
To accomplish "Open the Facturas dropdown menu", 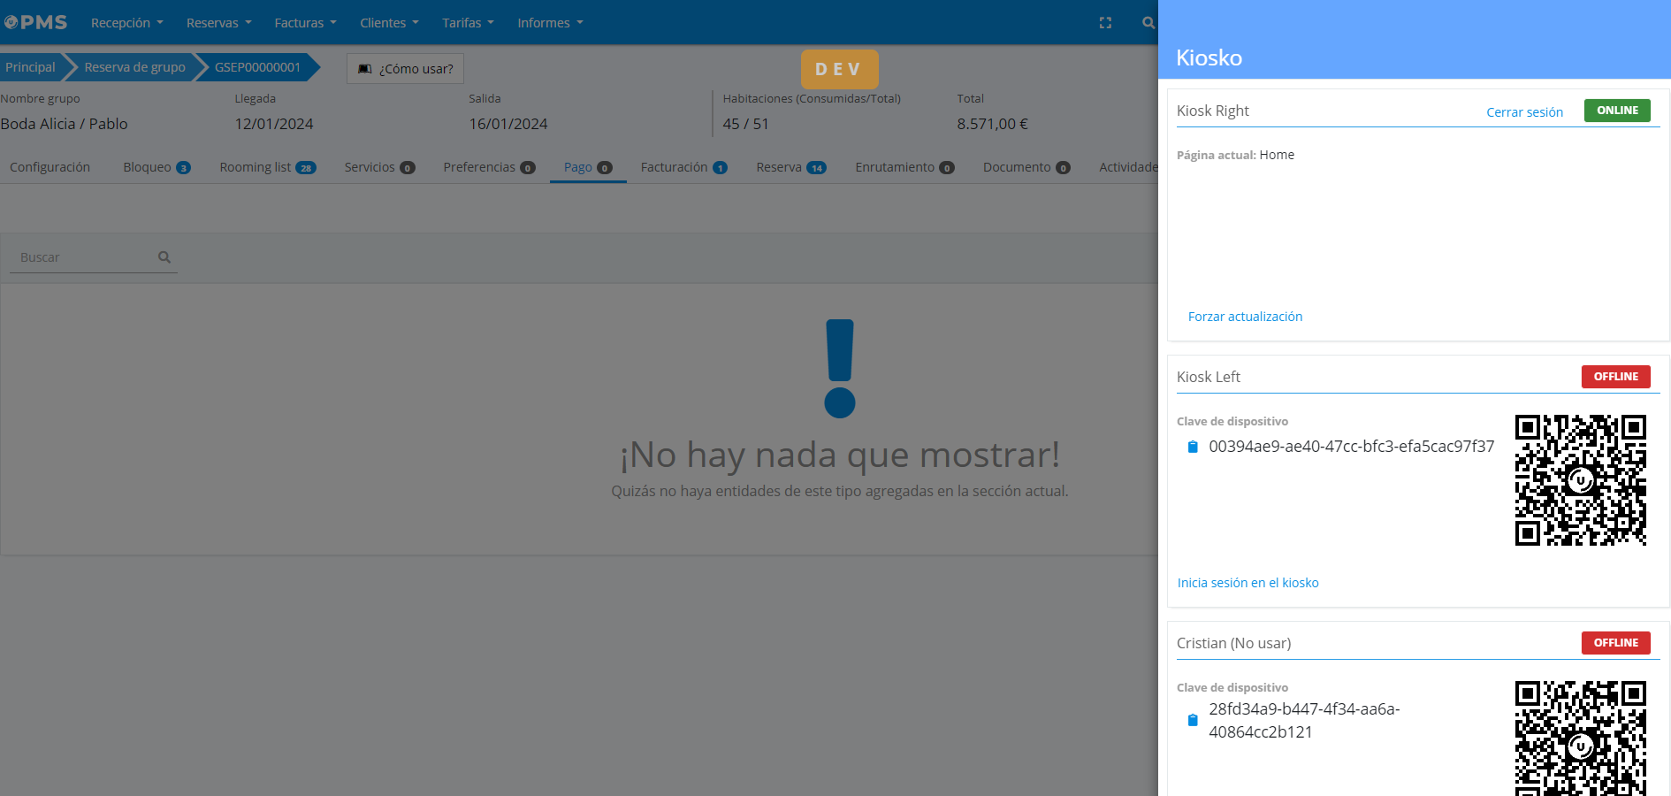I will point(306,23).
